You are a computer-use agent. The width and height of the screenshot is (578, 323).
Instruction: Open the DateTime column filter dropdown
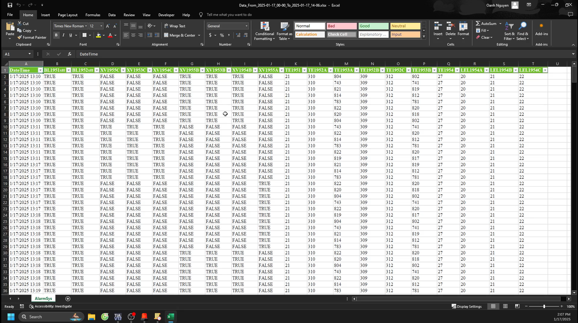coord(40,70)
